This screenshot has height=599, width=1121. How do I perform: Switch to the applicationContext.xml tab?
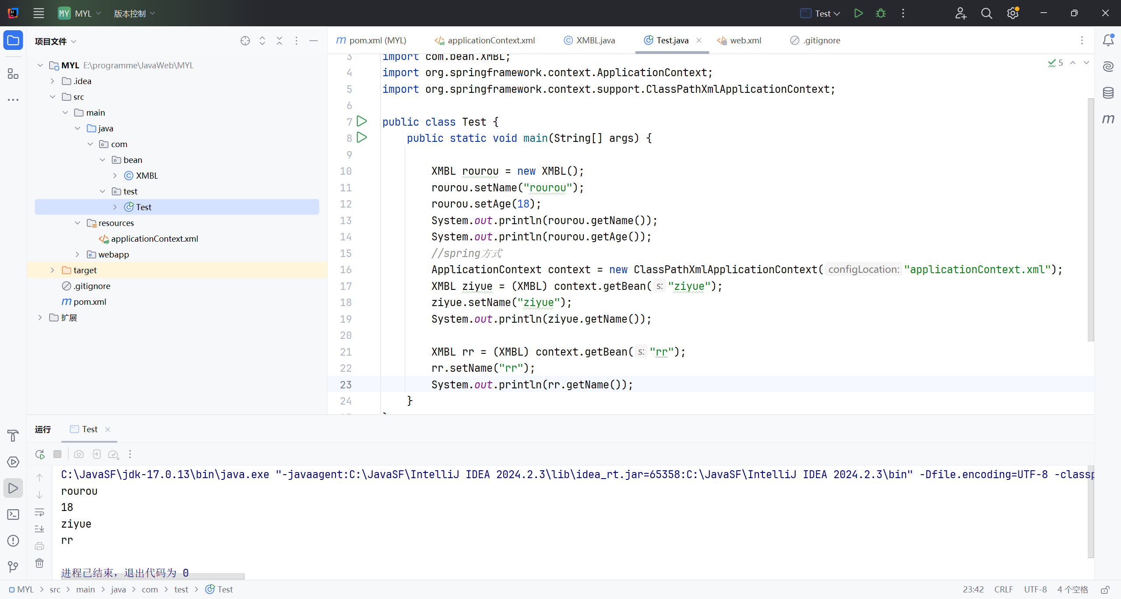(484, 40)
